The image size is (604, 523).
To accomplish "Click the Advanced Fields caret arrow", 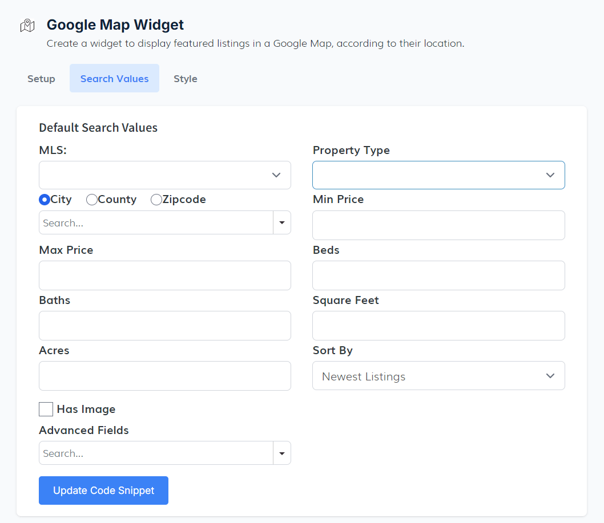I will [x=282, y=453].
